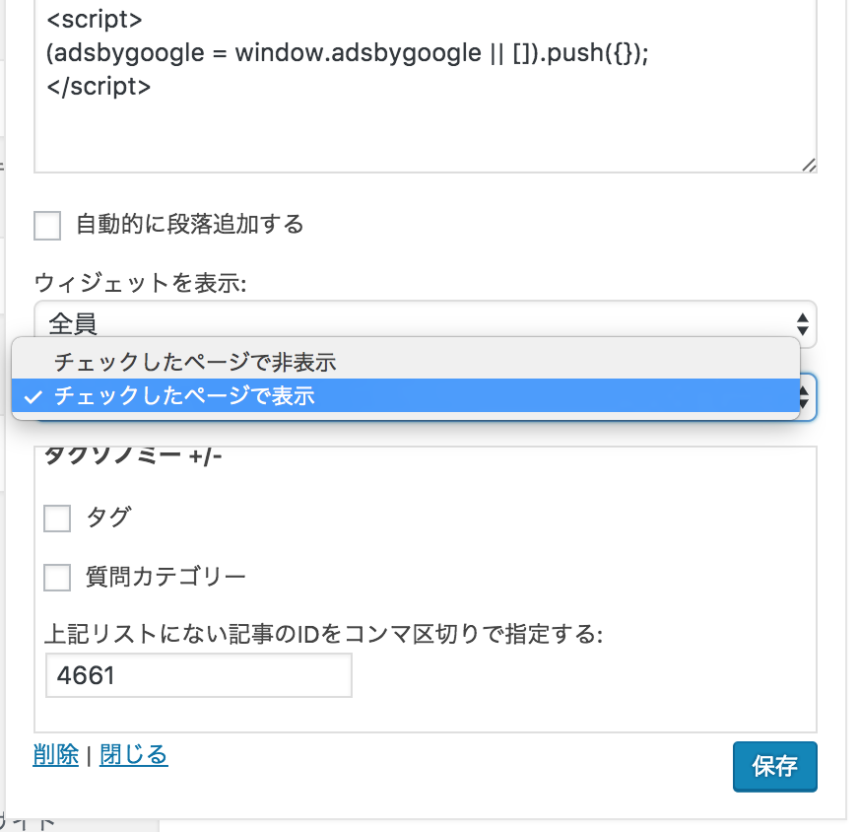Click the up-down arrows of 全員 select

click(x=803, y=324)
